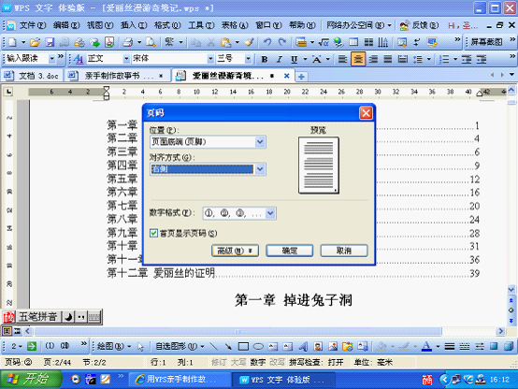
Task: Open the 位置 dropdown in 页码 dialog
Action: [260, 142]
